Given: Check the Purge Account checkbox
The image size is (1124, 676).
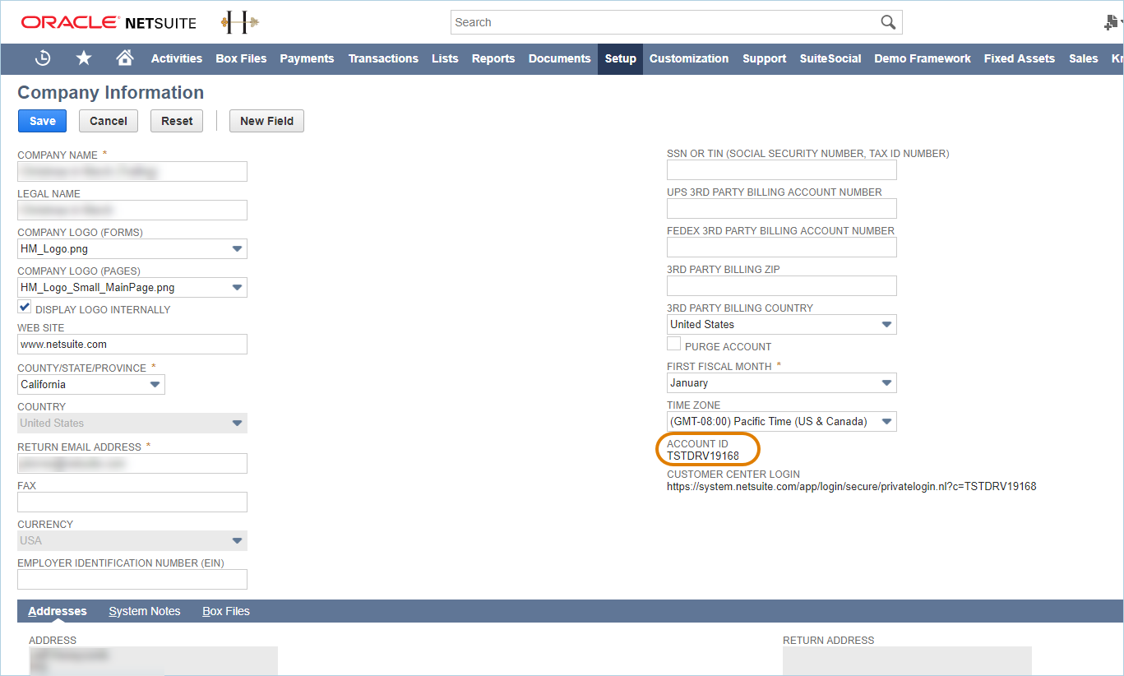Looking at the screenshot, I should pos(674,345).
